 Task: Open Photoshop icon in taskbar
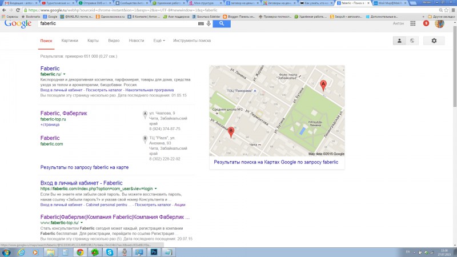154,252
